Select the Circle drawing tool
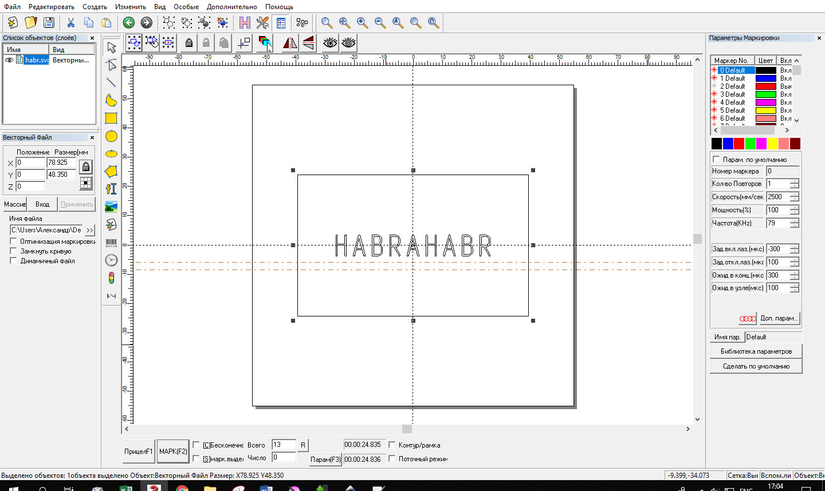Screen dimensions: 825x491 pyautogui.click(x=111, y=136)
